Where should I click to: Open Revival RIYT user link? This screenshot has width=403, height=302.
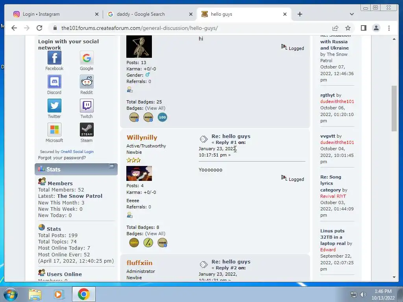(x=333, y=196)
